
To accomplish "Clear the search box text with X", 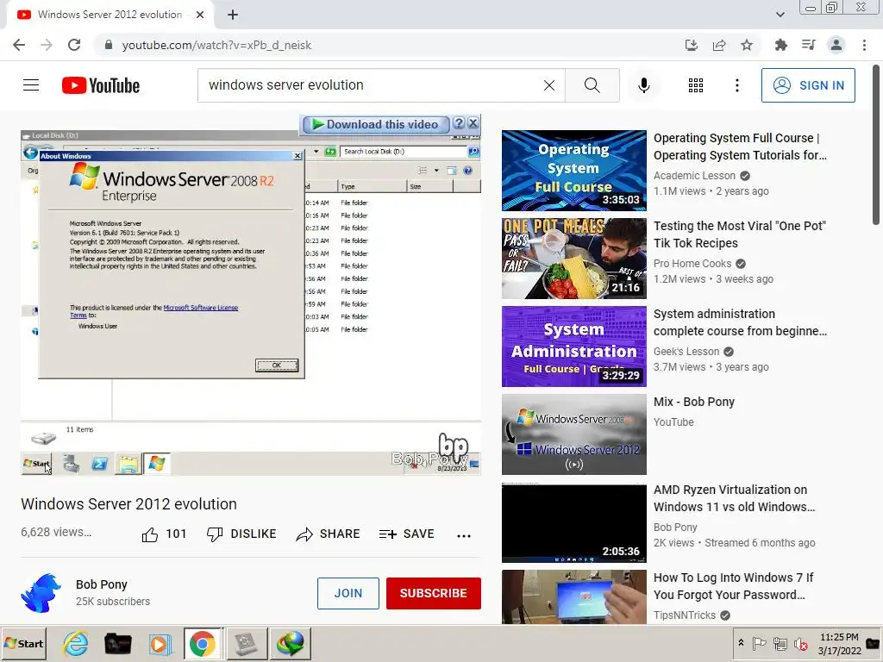I will point(549,85).
